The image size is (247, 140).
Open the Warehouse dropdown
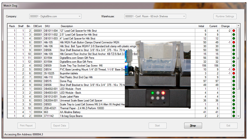click(x=155, y=16)
